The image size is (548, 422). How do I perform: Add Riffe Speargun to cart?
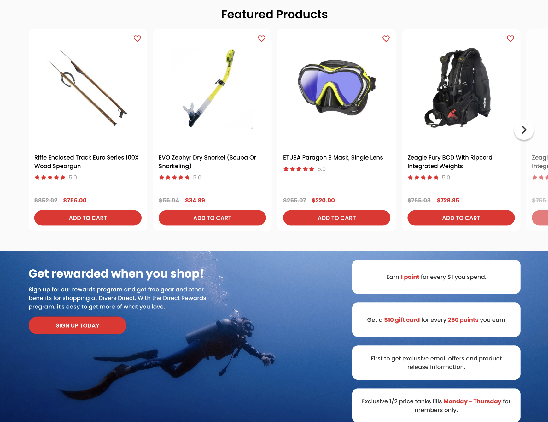88,218
